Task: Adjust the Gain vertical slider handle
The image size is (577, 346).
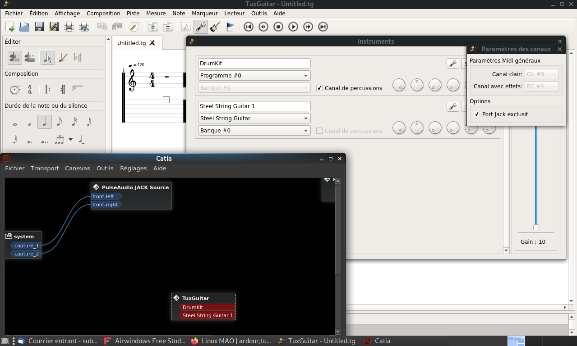Action: point(536,227)
